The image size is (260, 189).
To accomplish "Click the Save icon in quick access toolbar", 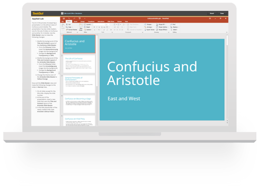I will [64, 18].
